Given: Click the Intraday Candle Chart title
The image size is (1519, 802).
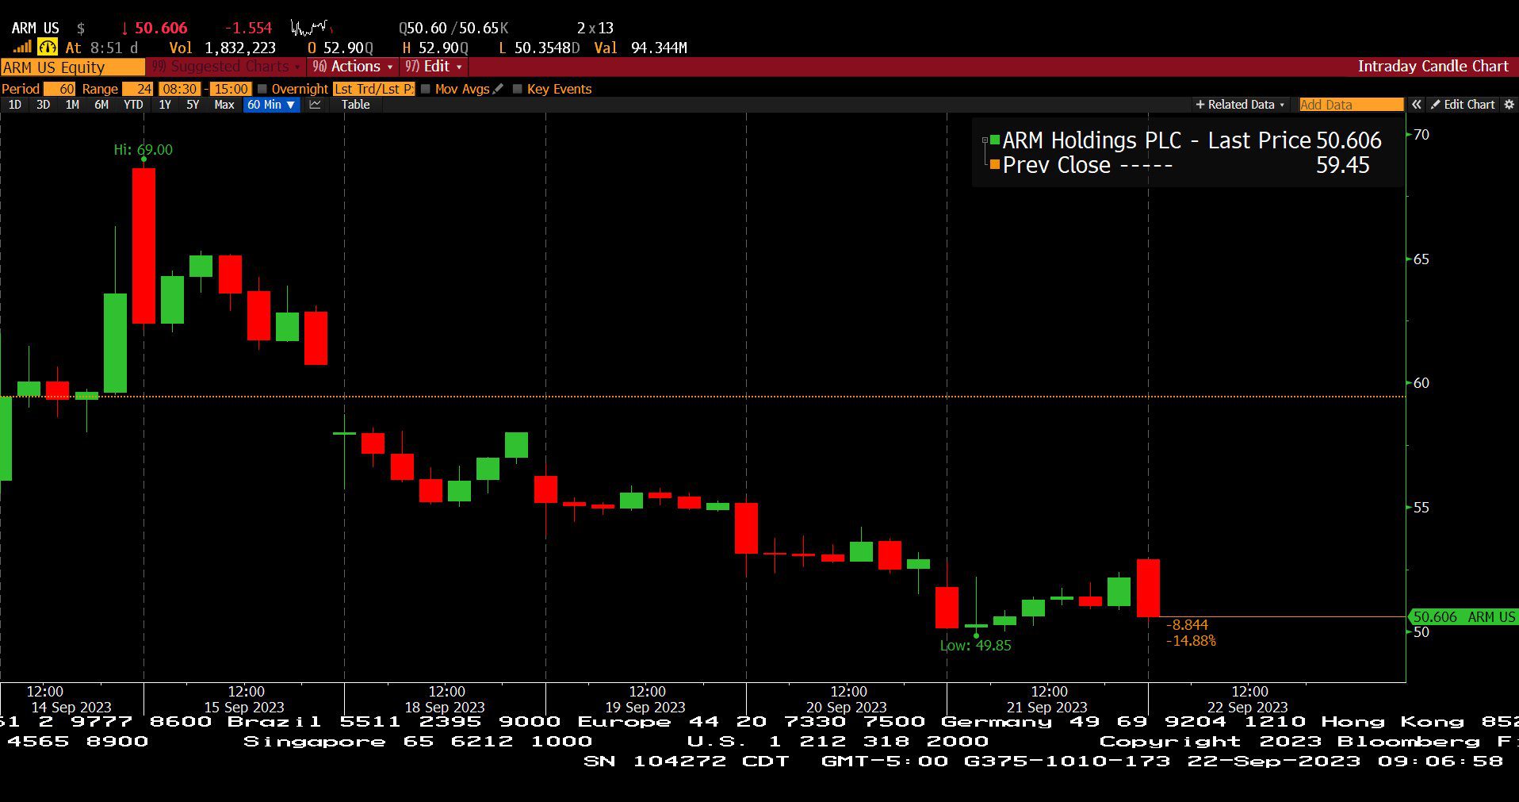Looking at the screenshot, I should coord(1433,67).
